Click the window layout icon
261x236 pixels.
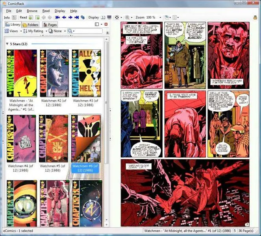click(x=167, y=17)
